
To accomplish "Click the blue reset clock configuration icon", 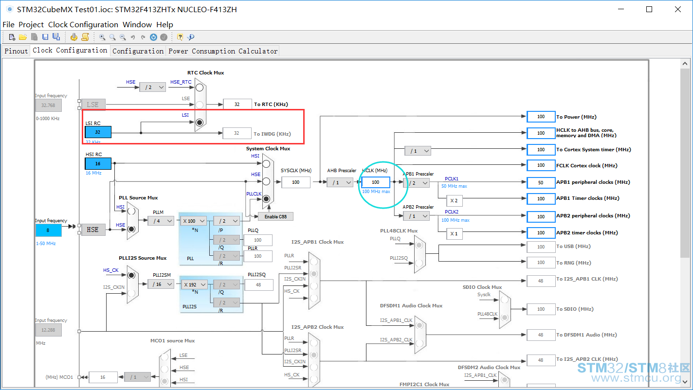I will coord(153,37).
